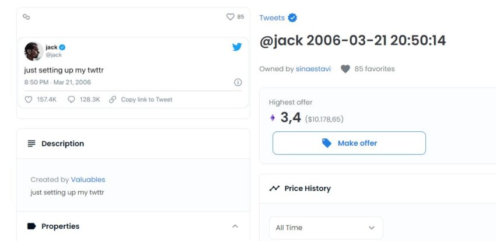Like the tweet with 157.4K heart
Viewport: 496px width, 241px height.
coord(29,100)
